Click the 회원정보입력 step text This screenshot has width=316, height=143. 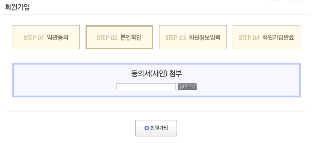click(205, 37)
